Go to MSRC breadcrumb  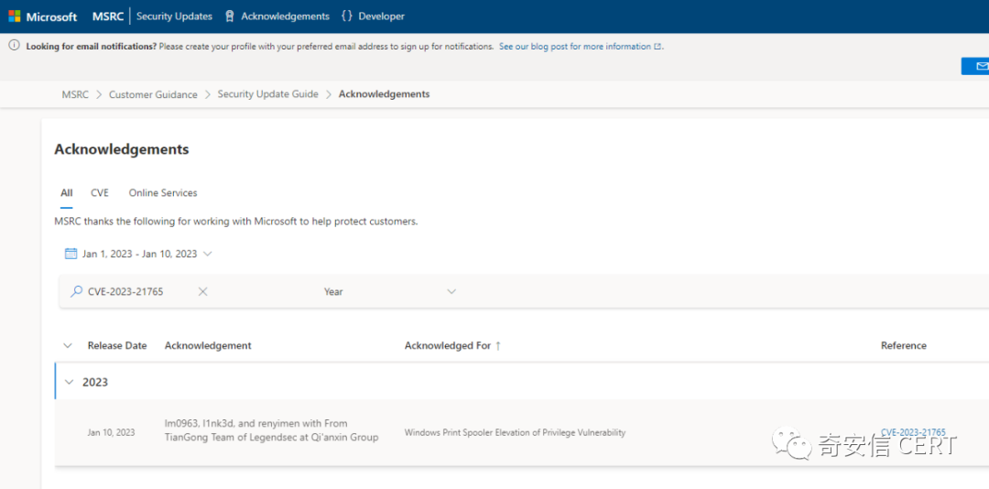point(76,94)
